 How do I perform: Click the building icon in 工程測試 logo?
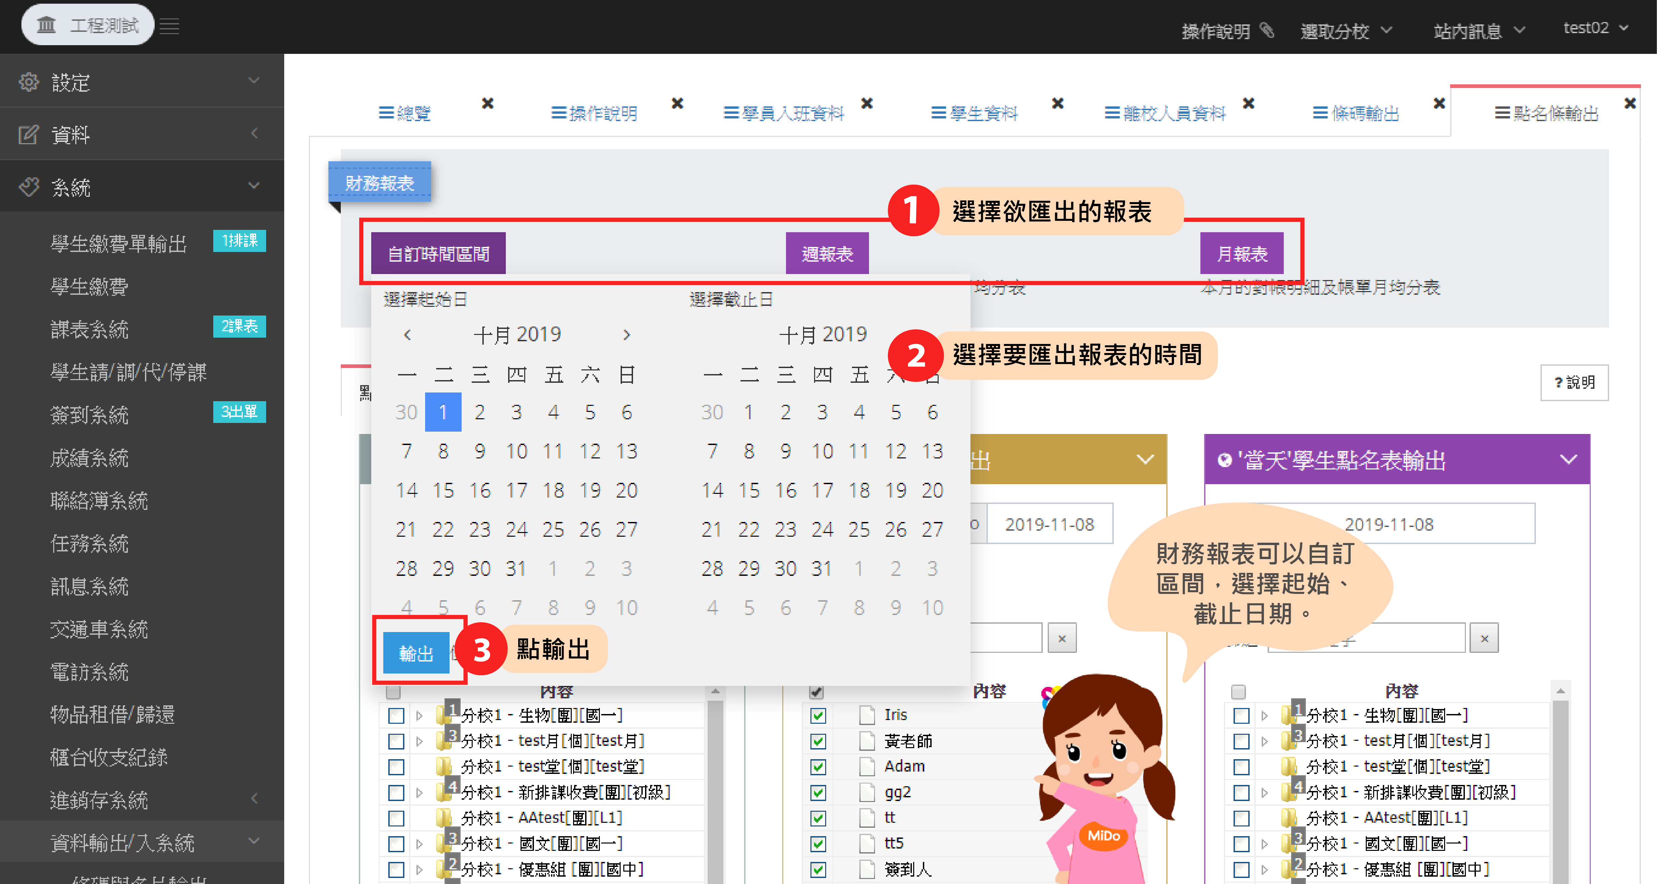[x=46, y=25]
